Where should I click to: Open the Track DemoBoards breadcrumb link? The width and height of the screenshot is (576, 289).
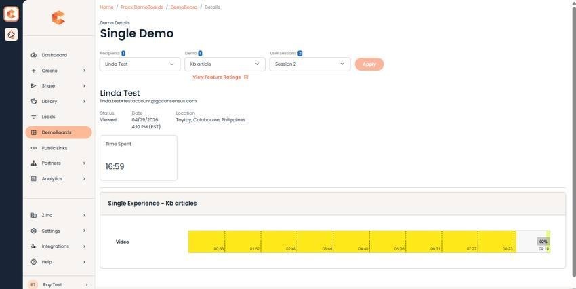(x=142, y=7)
